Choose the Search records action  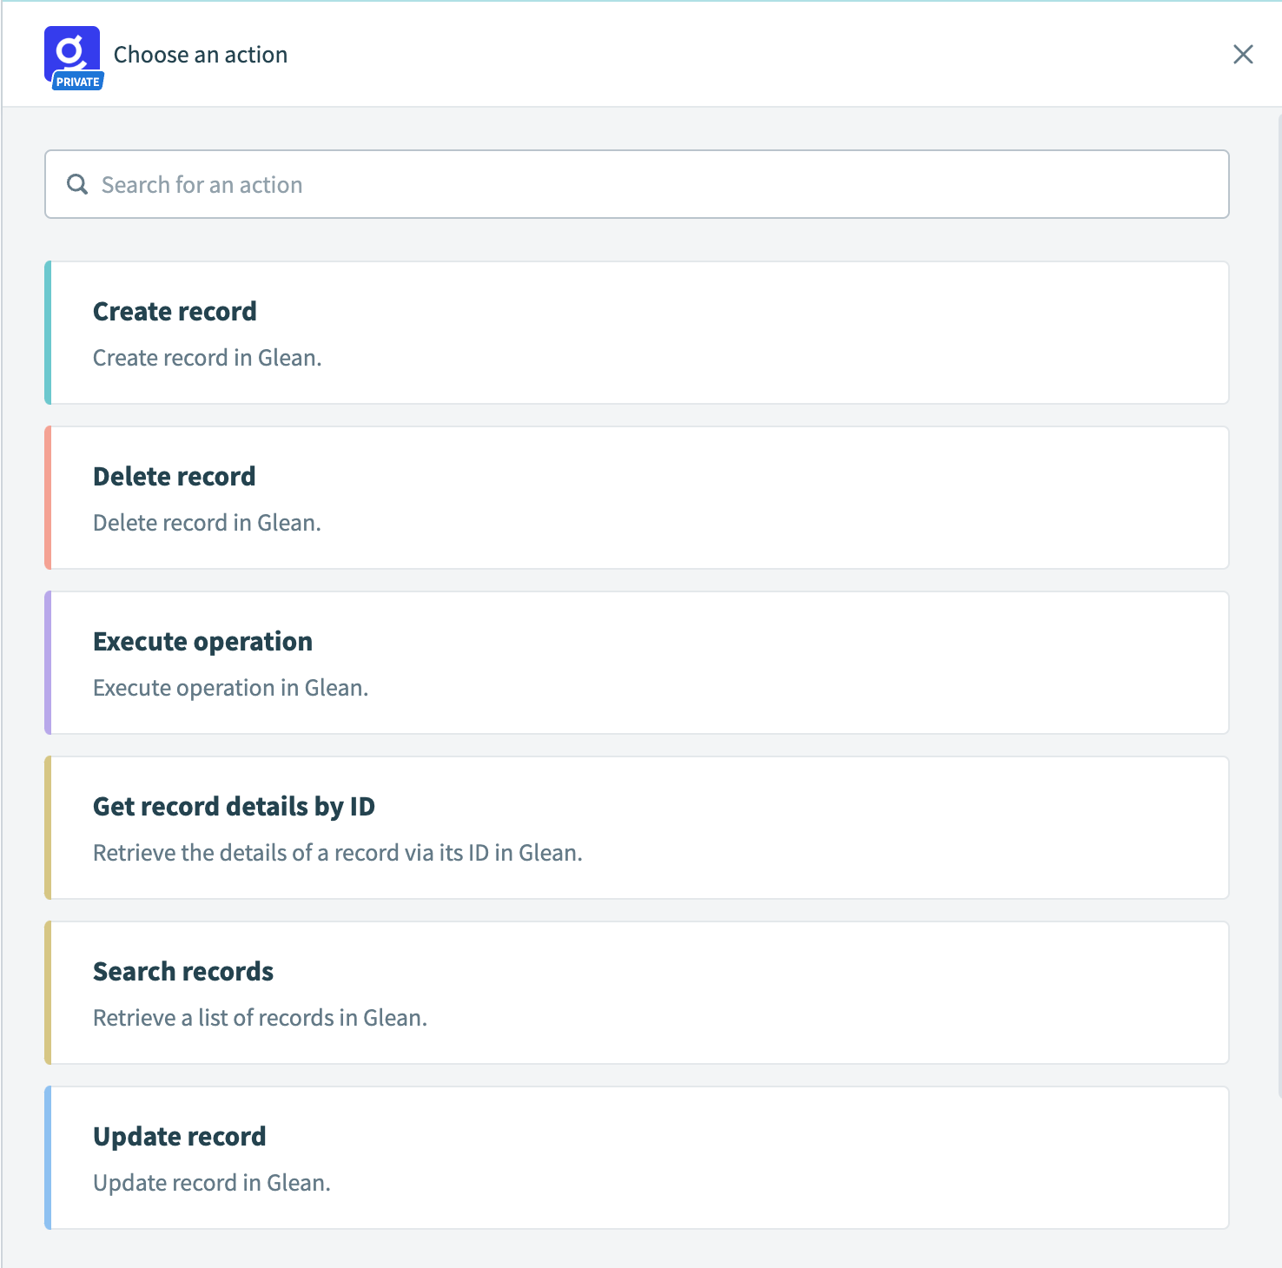pos(638,993)
